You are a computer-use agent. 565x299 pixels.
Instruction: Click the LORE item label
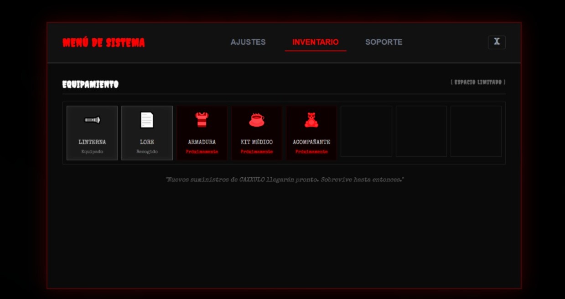(147, 142)
